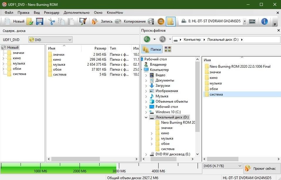Screen dimensions: 281x180
Task: Open the blue information icon
Action: click(x=264, y=21)
